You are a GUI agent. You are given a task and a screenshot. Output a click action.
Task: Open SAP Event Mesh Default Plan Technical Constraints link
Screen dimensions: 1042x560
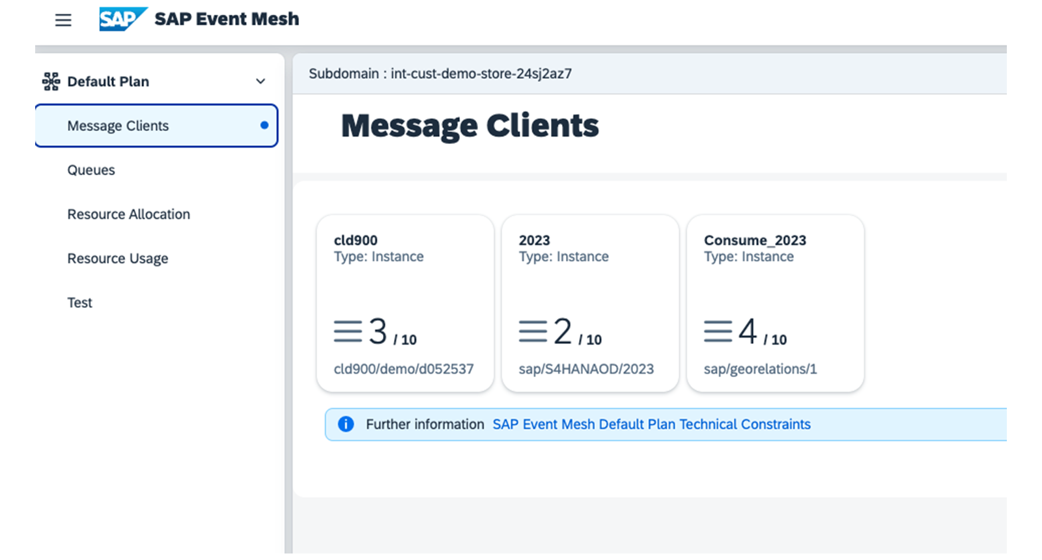651,425
